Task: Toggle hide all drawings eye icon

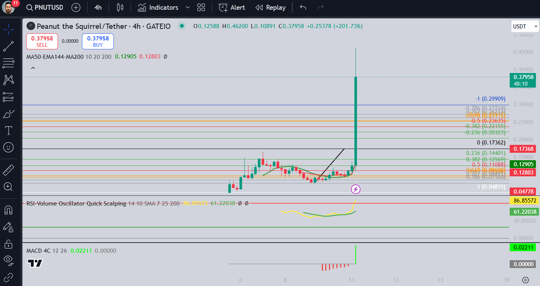Action: coord(9,260)
